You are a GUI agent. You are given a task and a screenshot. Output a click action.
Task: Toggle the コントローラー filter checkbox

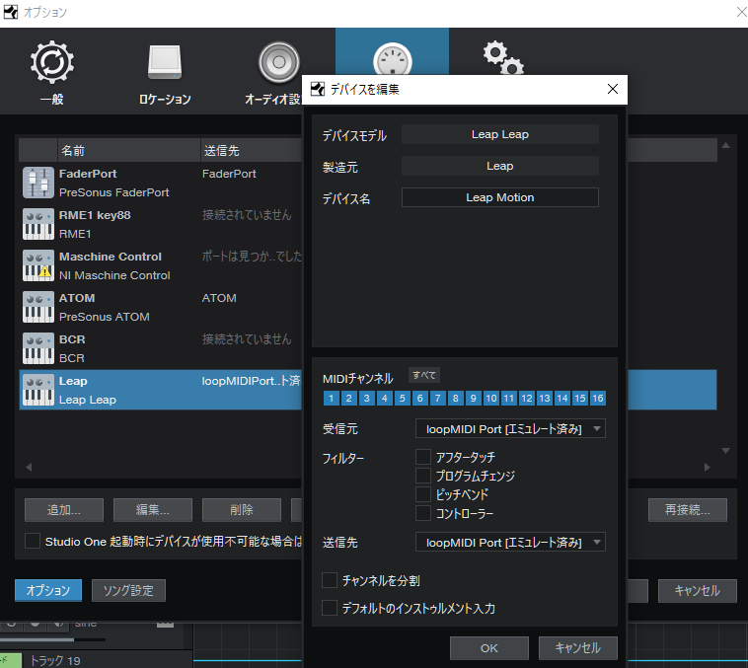423,513
